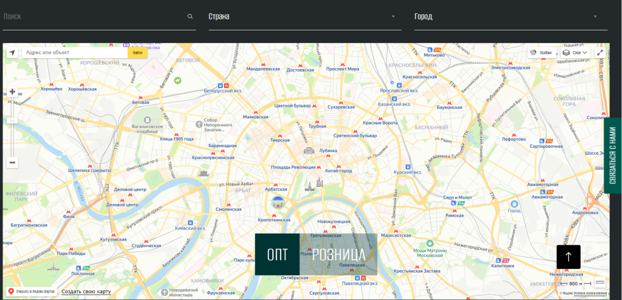This screenshot has height=300, width=622.
Task: Click the Белорусский вокзал train icon
Action: pos(220,85)
